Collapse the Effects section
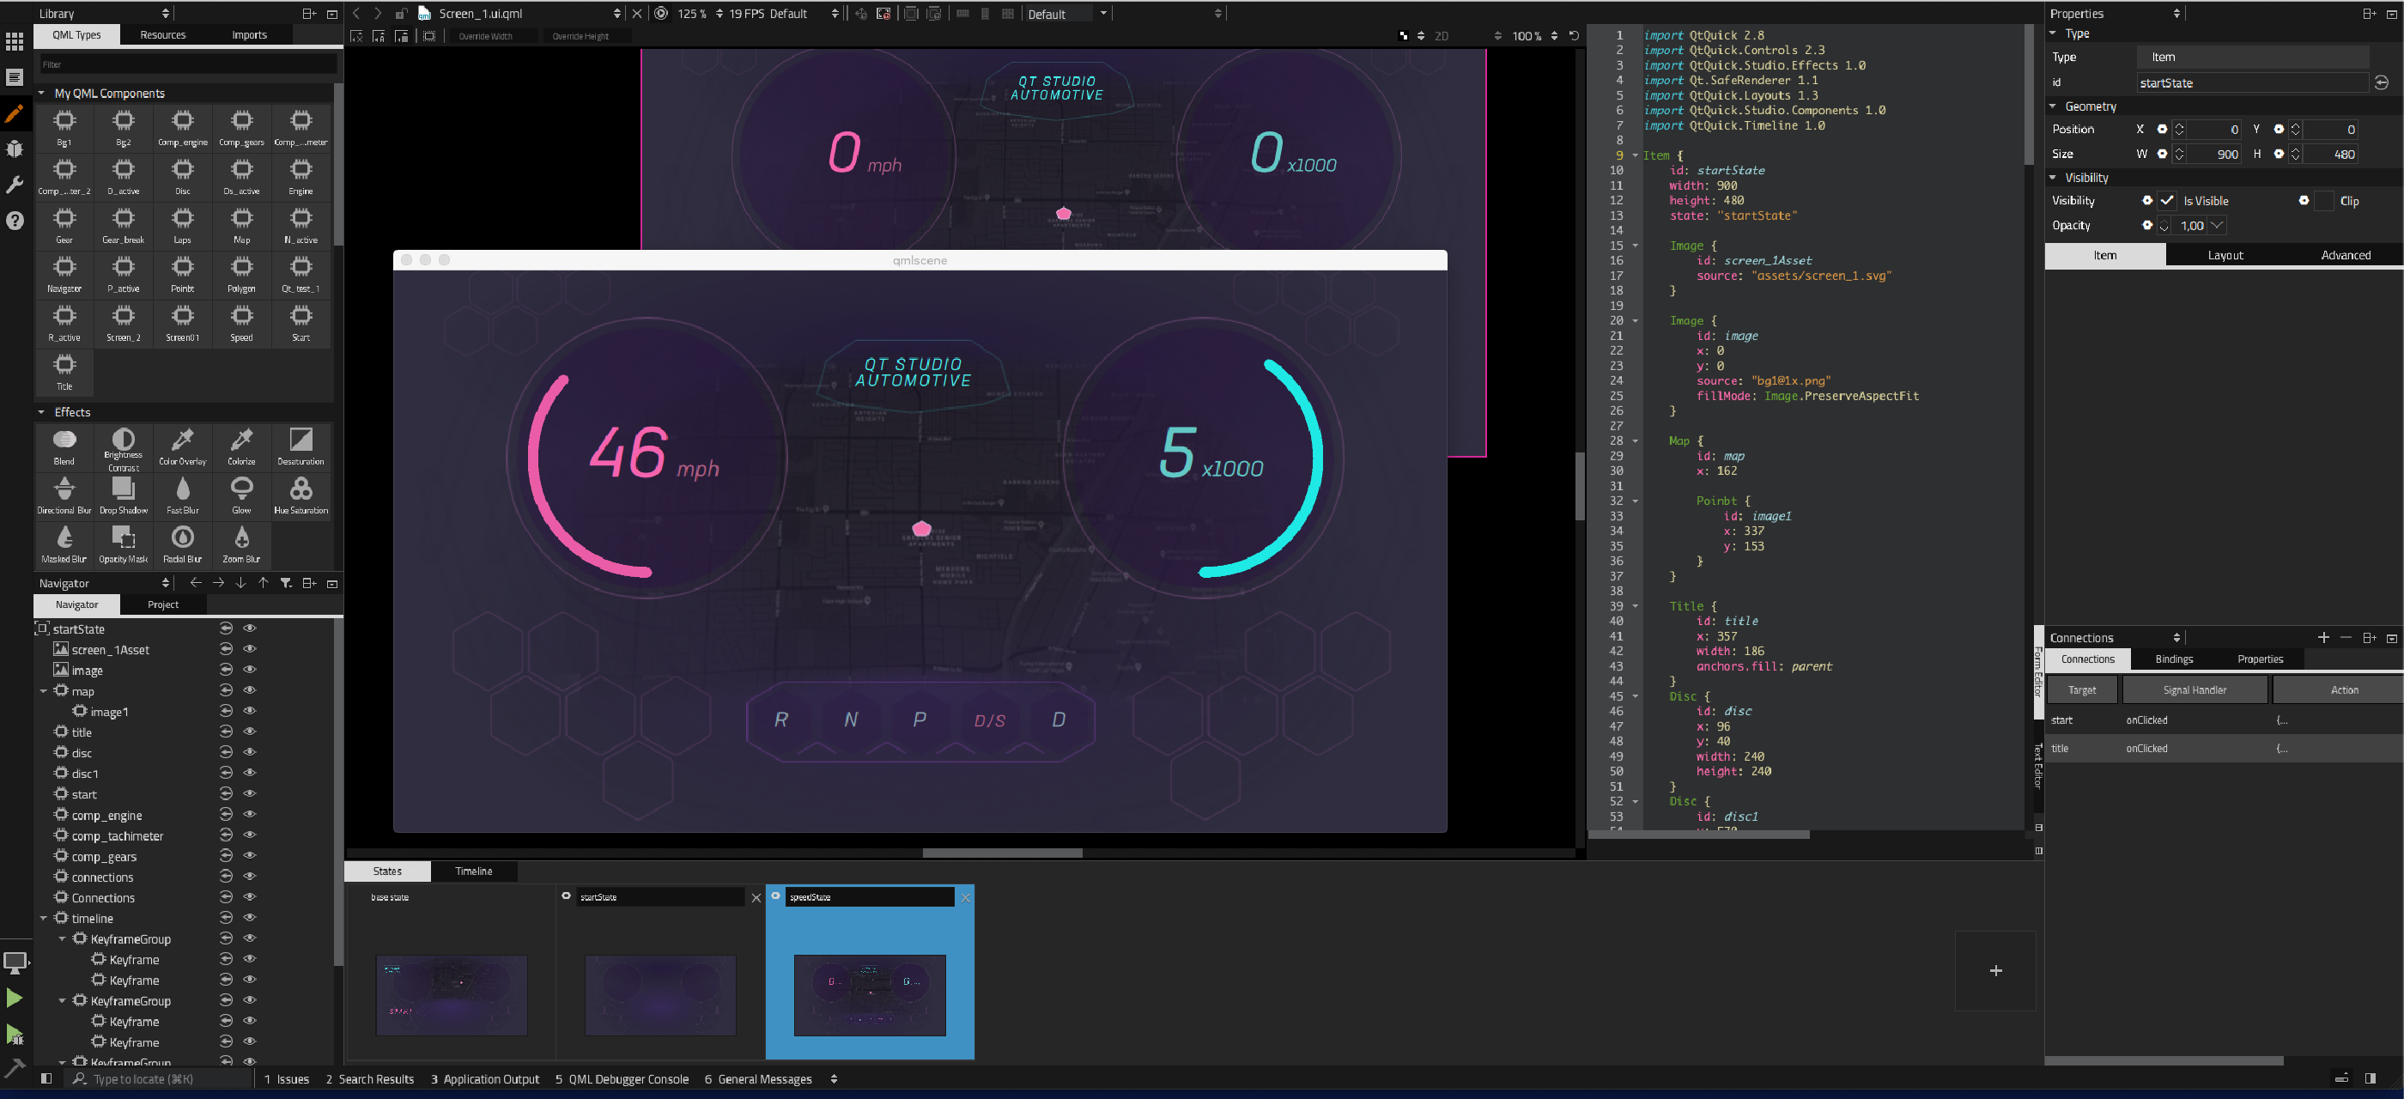Screen dimensions: 2404x1099 click(x=41, y=411)
